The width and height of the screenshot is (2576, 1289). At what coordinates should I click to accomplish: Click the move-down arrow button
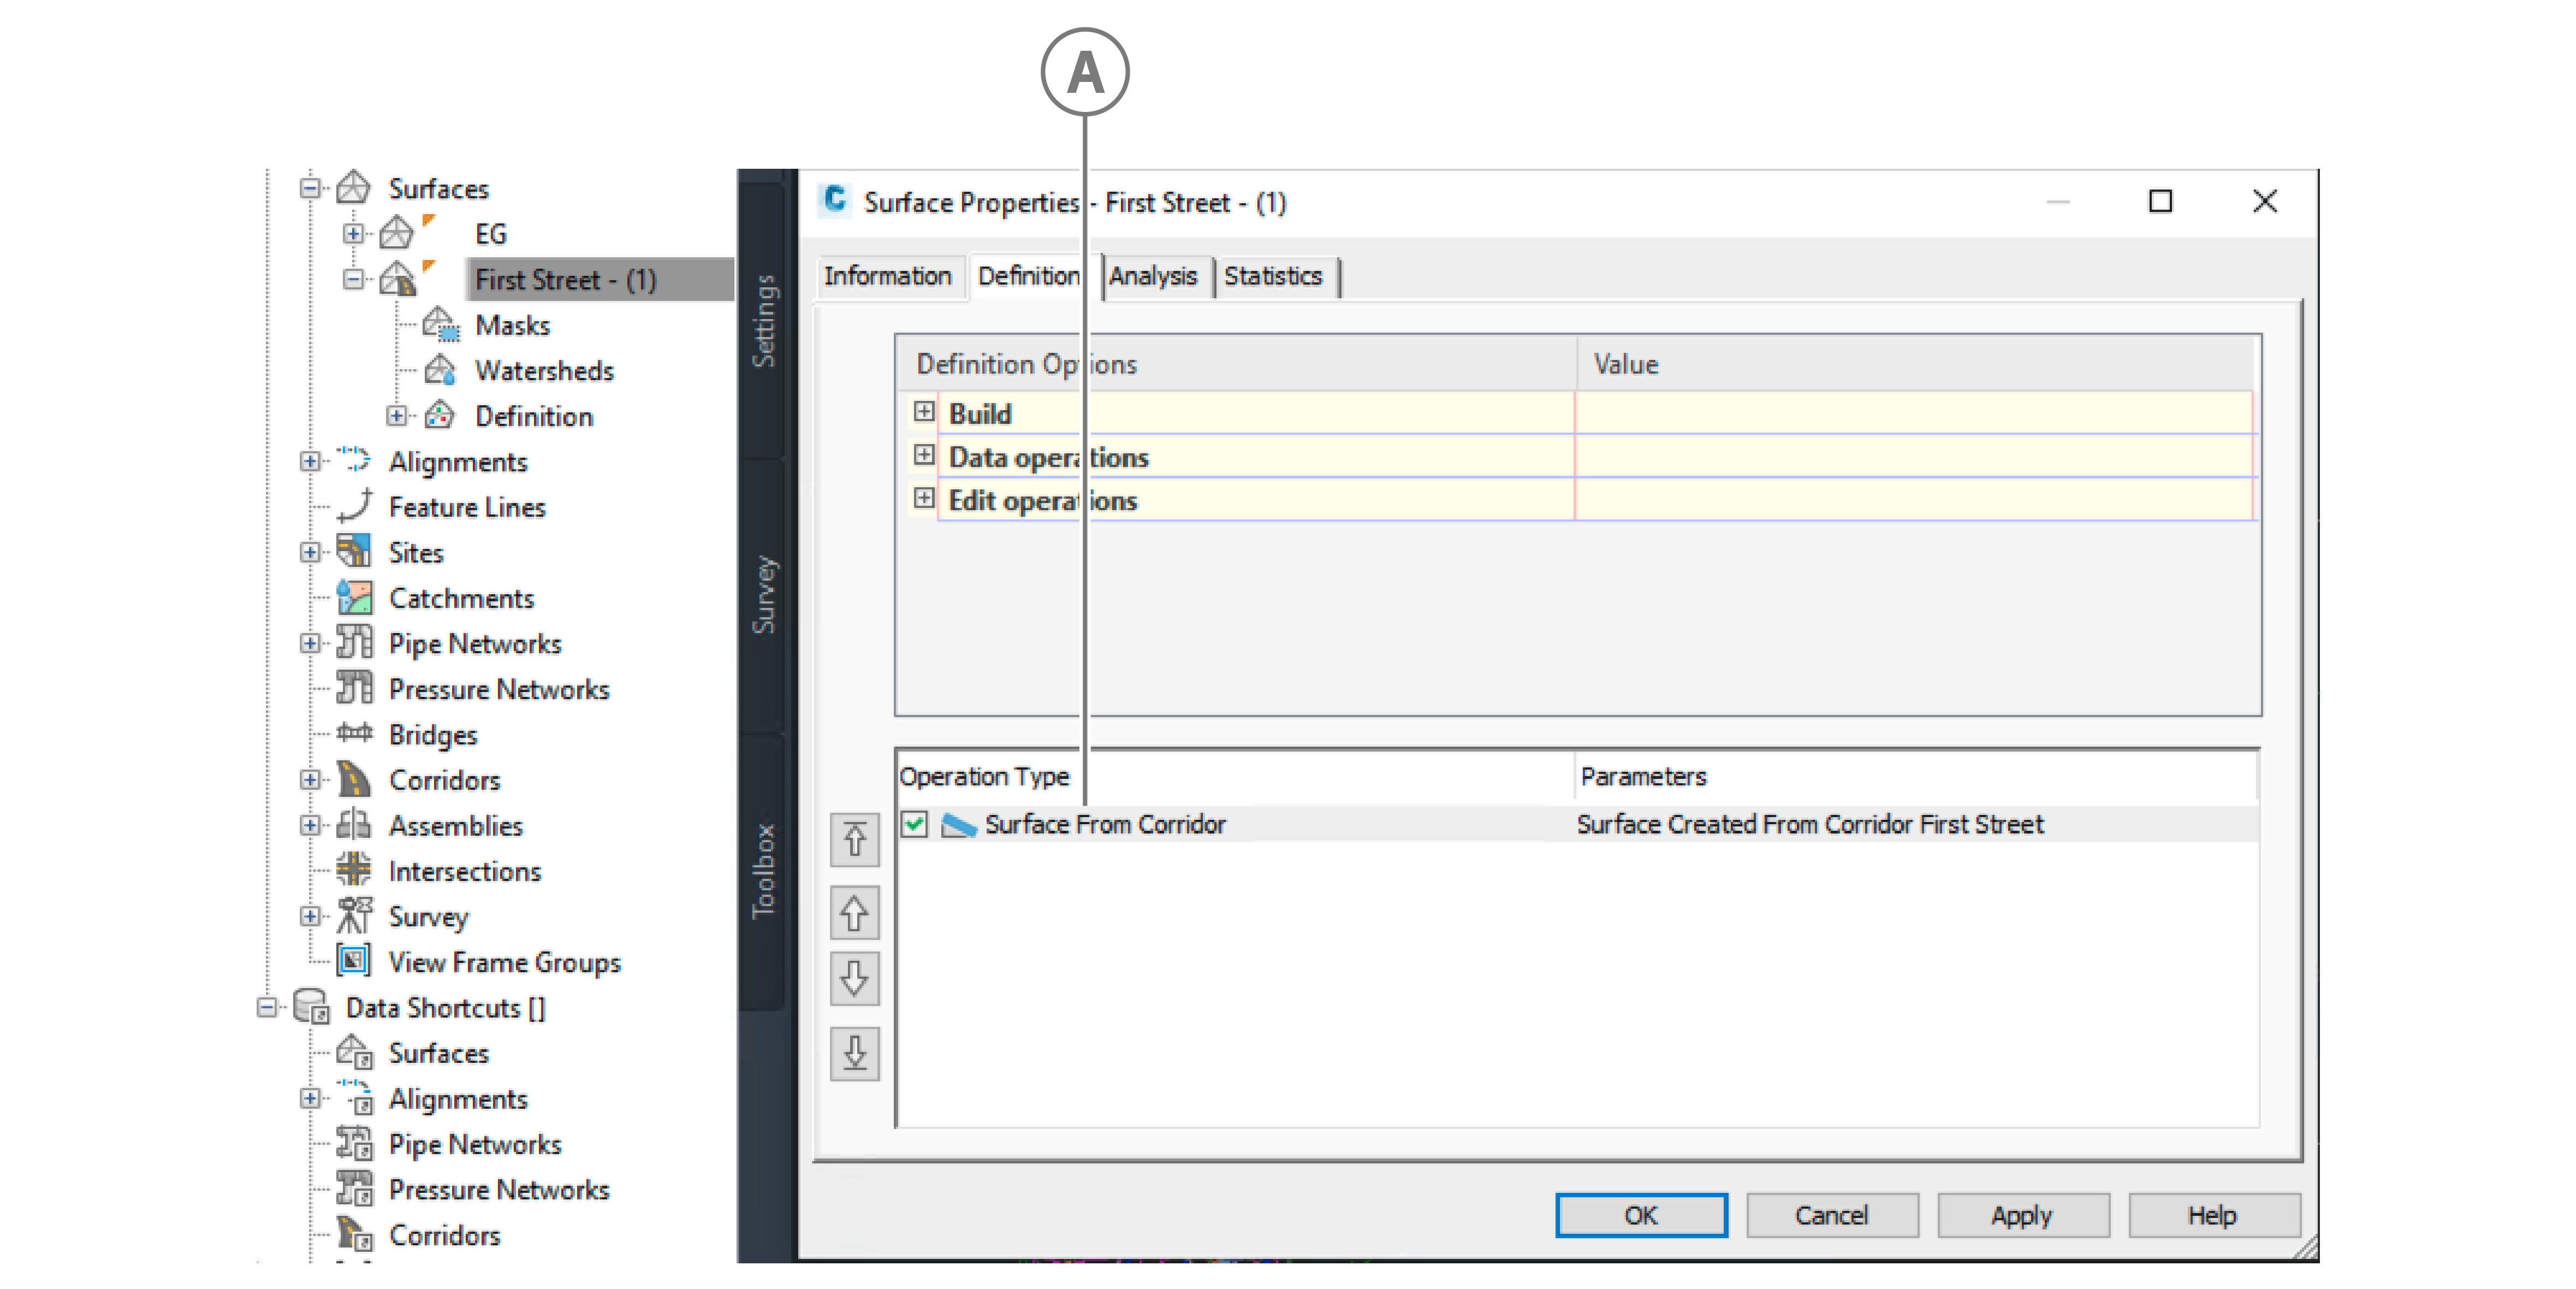[x=854, y=978]
